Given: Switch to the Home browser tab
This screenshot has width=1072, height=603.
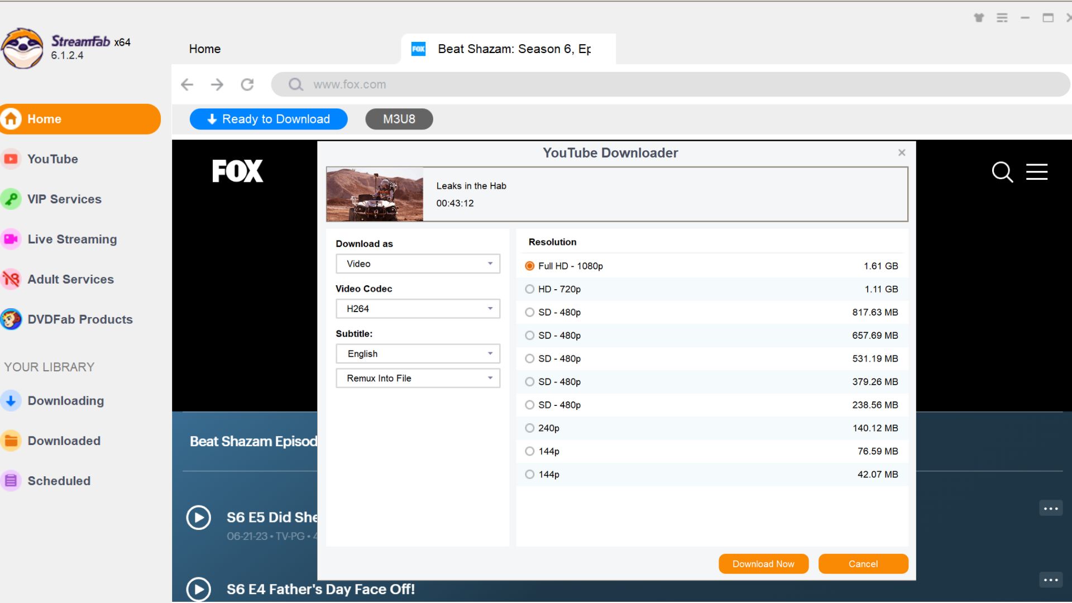Looking at the screenshot, I should click(x=204, y=49).
